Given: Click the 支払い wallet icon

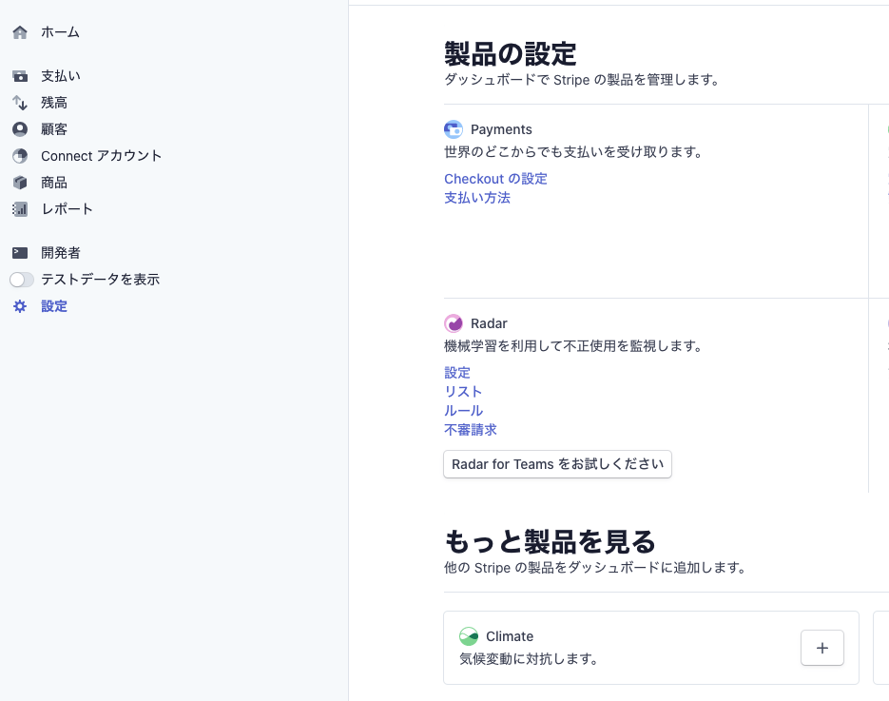Looking at the screenshot, I should 20,76.
